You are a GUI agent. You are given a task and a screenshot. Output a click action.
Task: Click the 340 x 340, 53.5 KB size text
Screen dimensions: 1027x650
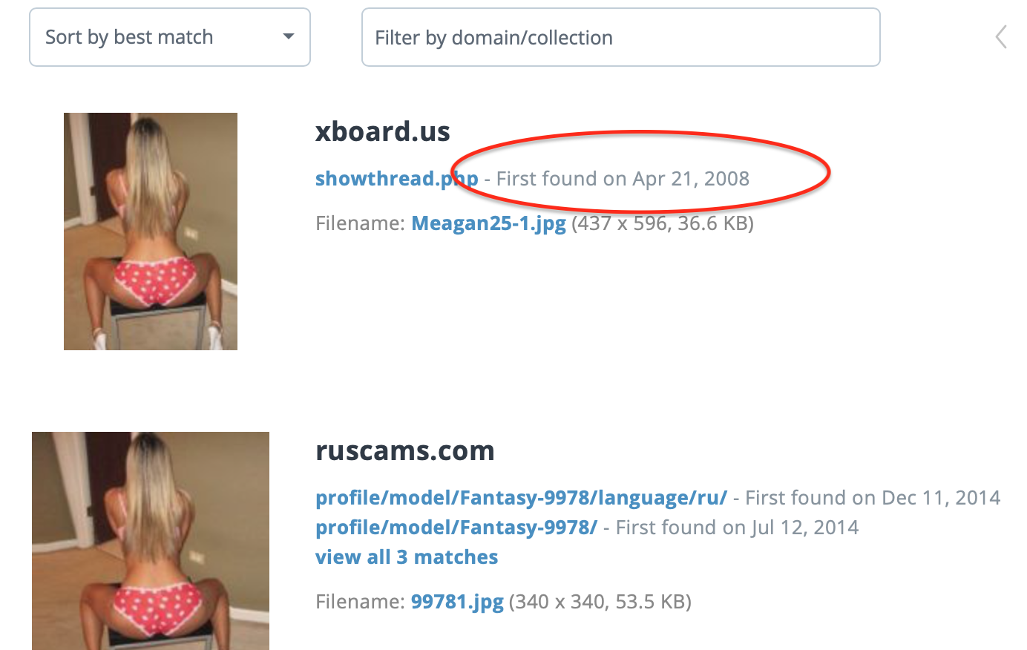(600, 602)
